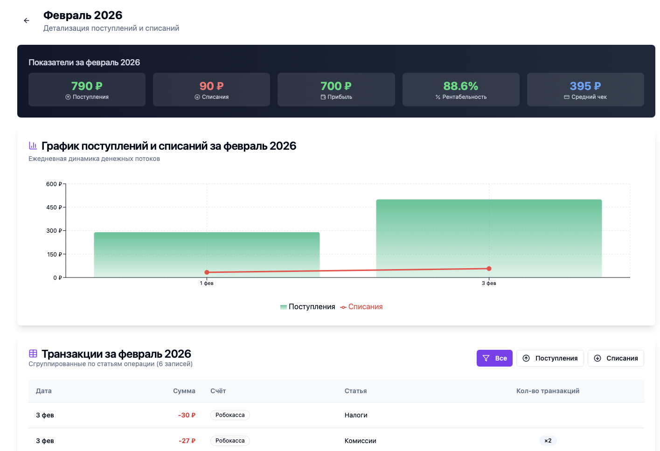The height and width of the screenshot is (451, 660).
Task: Click the funnel filter icon in Все button
Action: coord(486,358)
